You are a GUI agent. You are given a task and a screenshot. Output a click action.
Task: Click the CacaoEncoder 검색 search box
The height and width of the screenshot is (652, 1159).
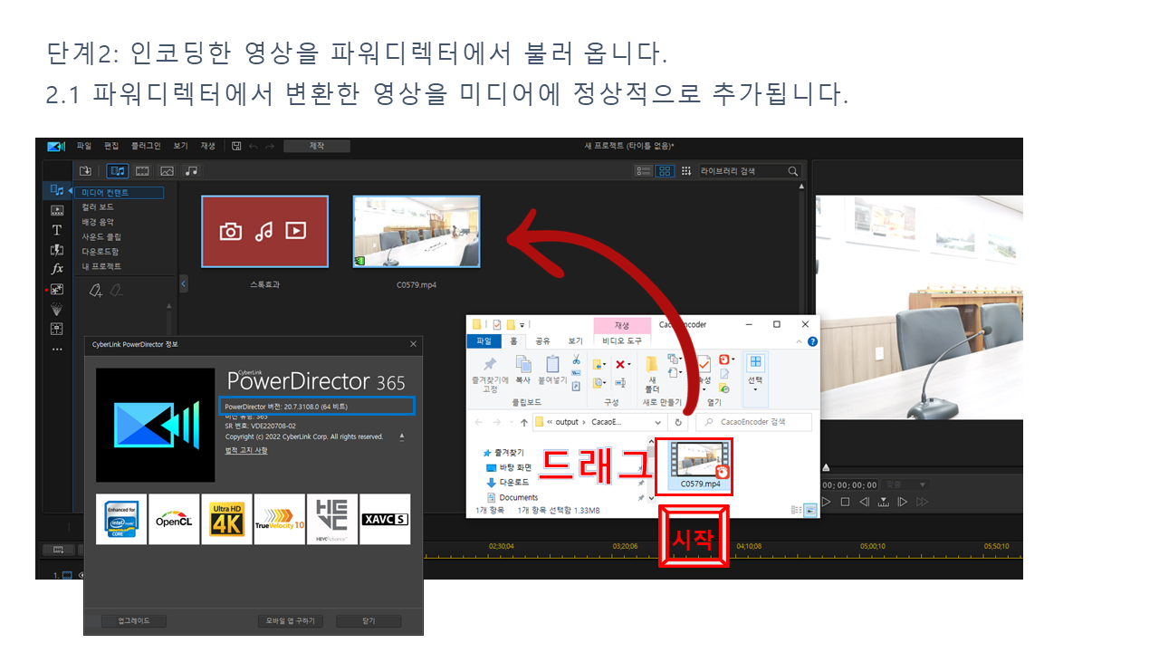pyautogui.click(x=753, y=422)
